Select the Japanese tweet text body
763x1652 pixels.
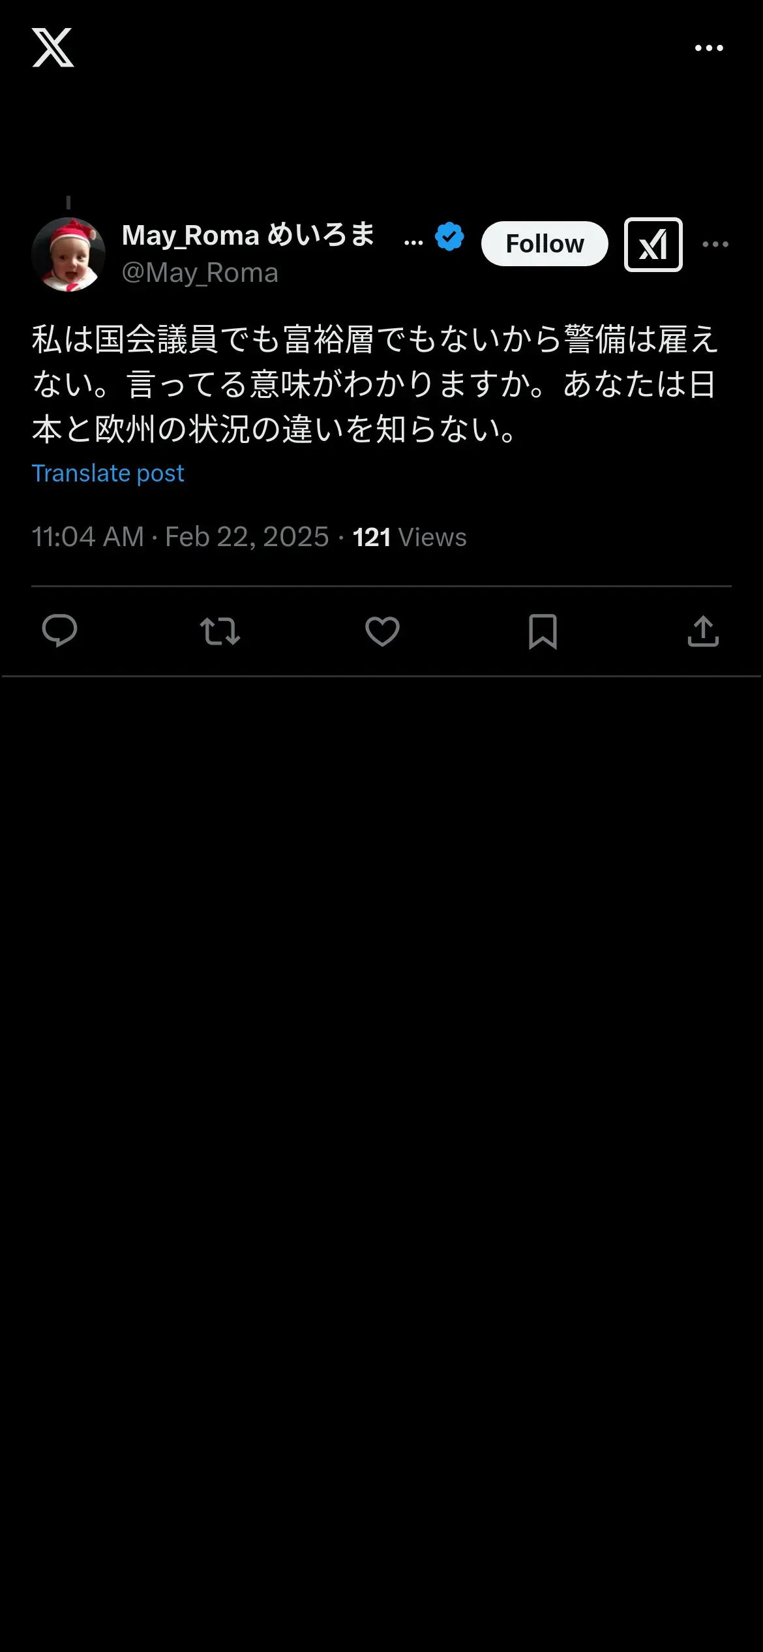(375, 384)
